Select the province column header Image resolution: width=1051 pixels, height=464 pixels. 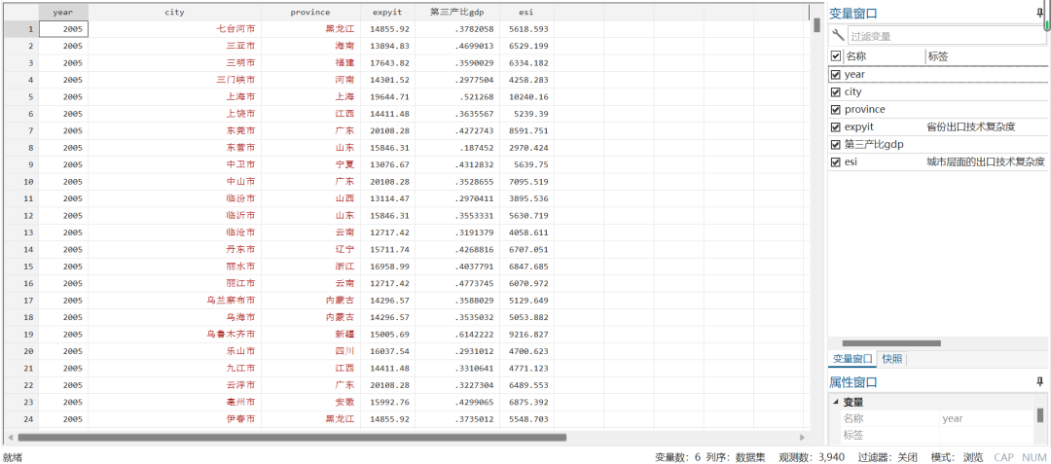click(x=310, y=12)
